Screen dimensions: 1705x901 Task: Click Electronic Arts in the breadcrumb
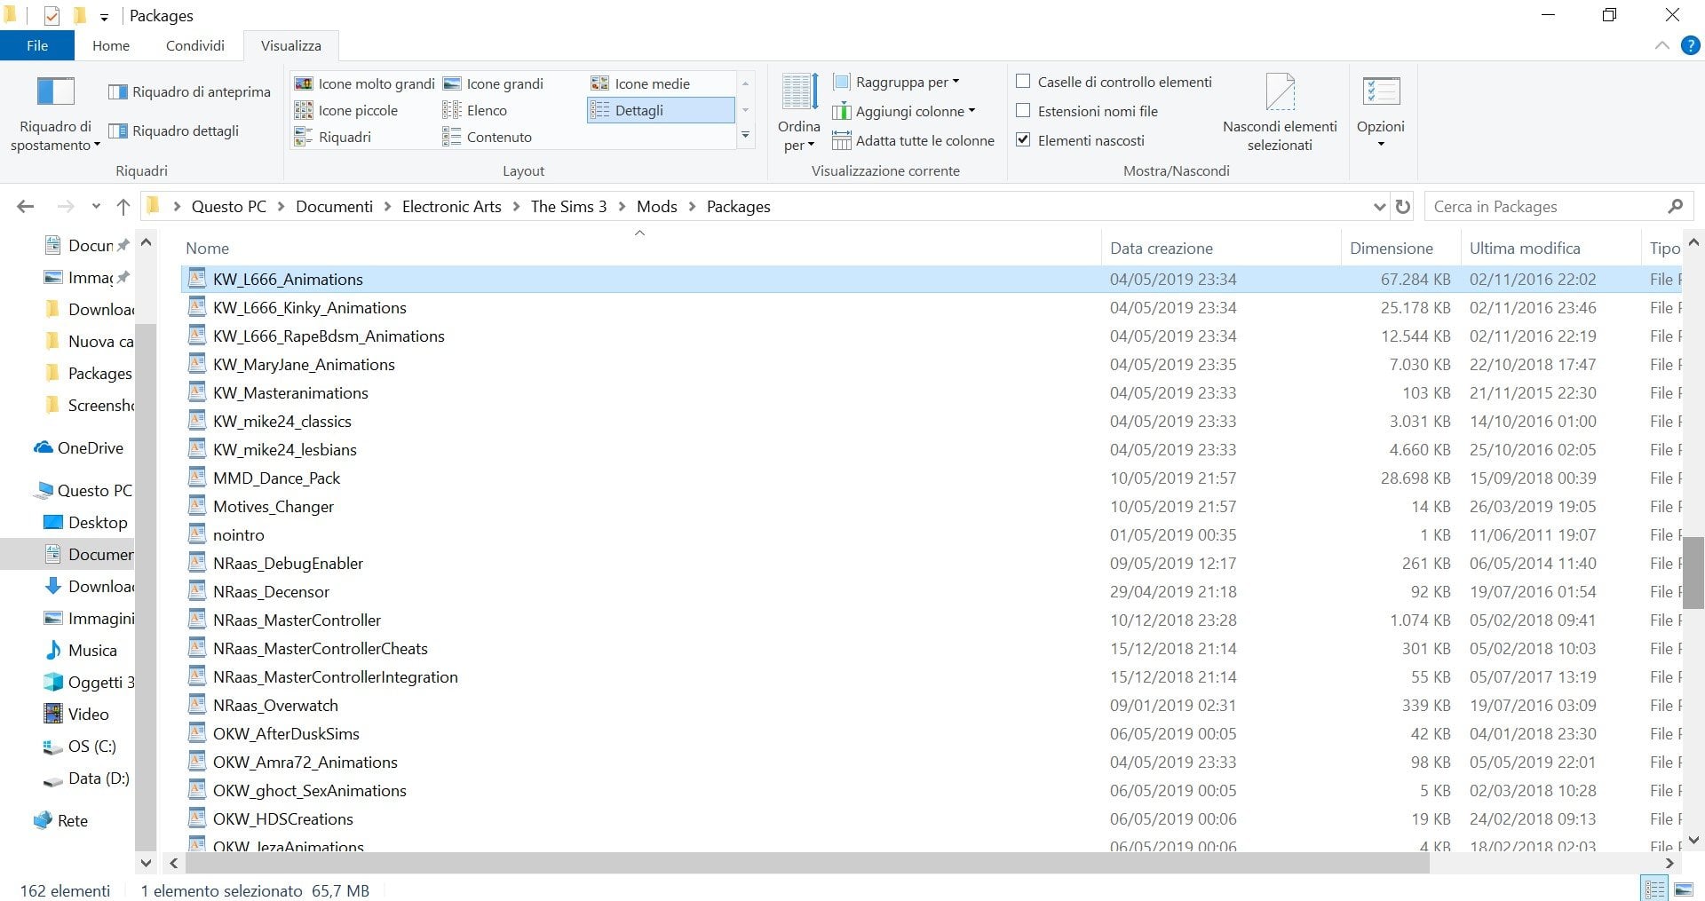452,207
